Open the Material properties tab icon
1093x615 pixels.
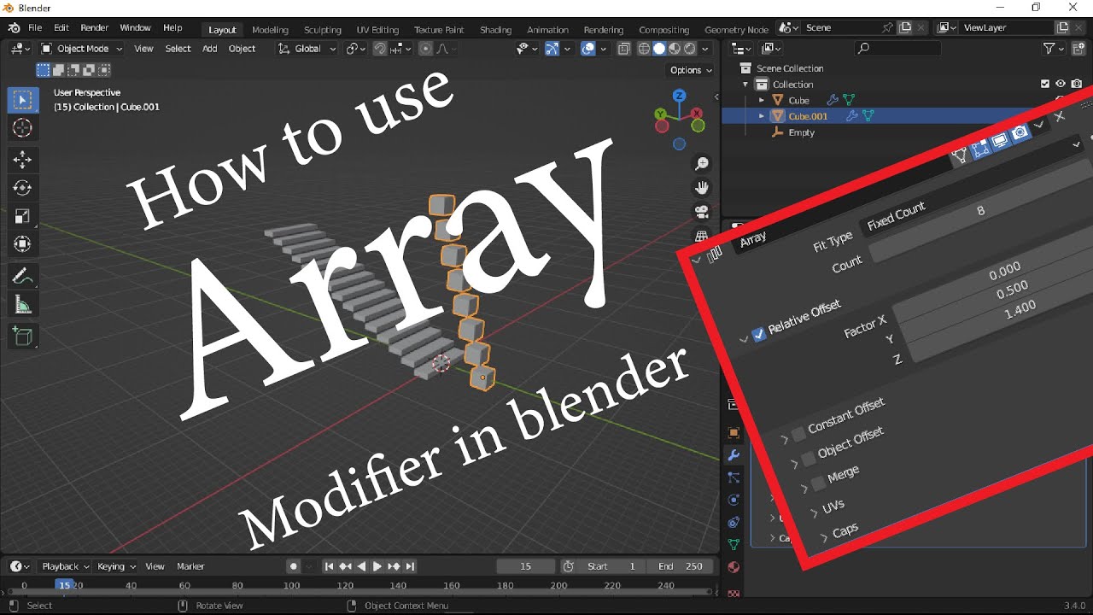[733, 567]
